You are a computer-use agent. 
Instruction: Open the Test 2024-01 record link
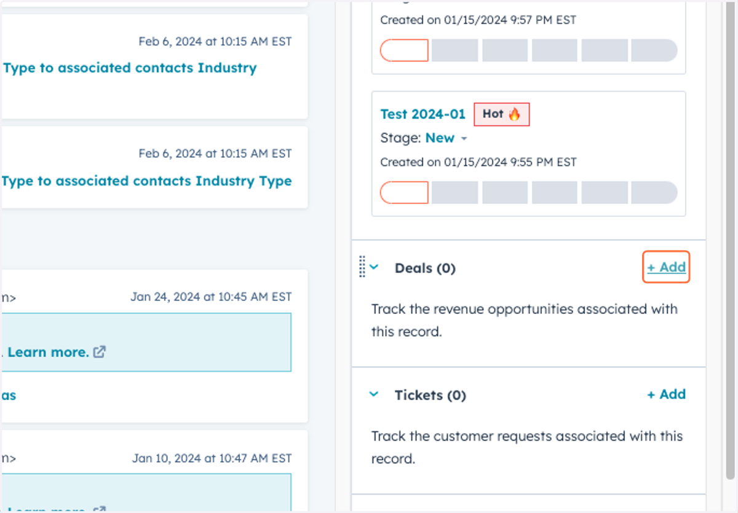pos(423,114)
